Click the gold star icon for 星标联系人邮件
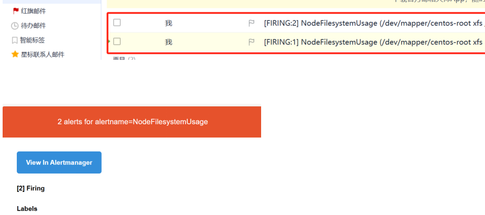The width and height of the screenshot is (485, 215). point(15,55)
